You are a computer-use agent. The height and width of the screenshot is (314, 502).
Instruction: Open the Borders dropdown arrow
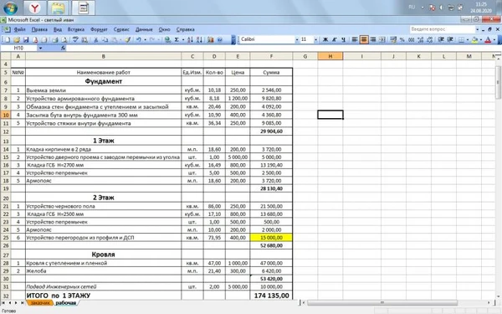[468, 39]
